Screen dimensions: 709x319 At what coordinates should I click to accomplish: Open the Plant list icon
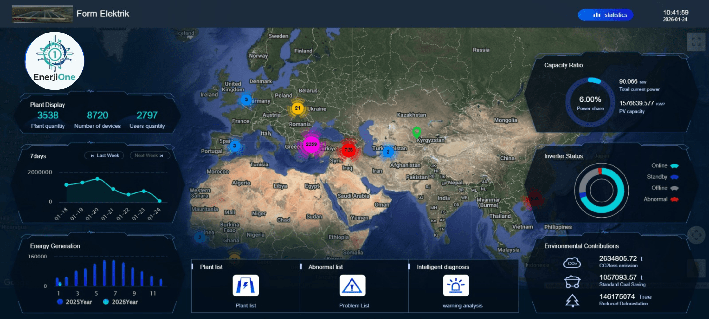246,285
